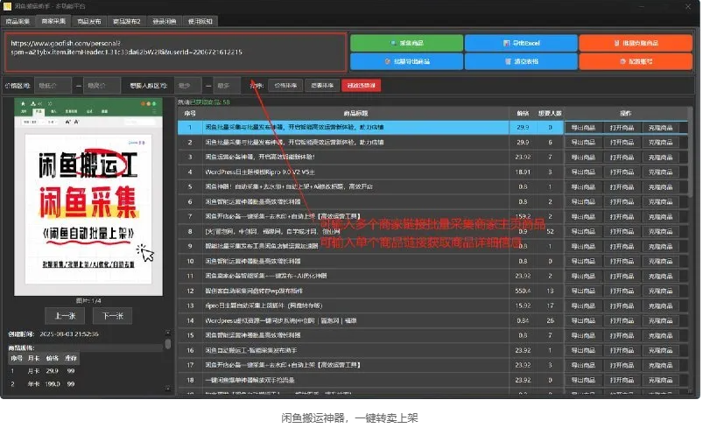The image size is (703, 428).
Task: Click price cell 550.4 in row 12
Action: (523, 291)
